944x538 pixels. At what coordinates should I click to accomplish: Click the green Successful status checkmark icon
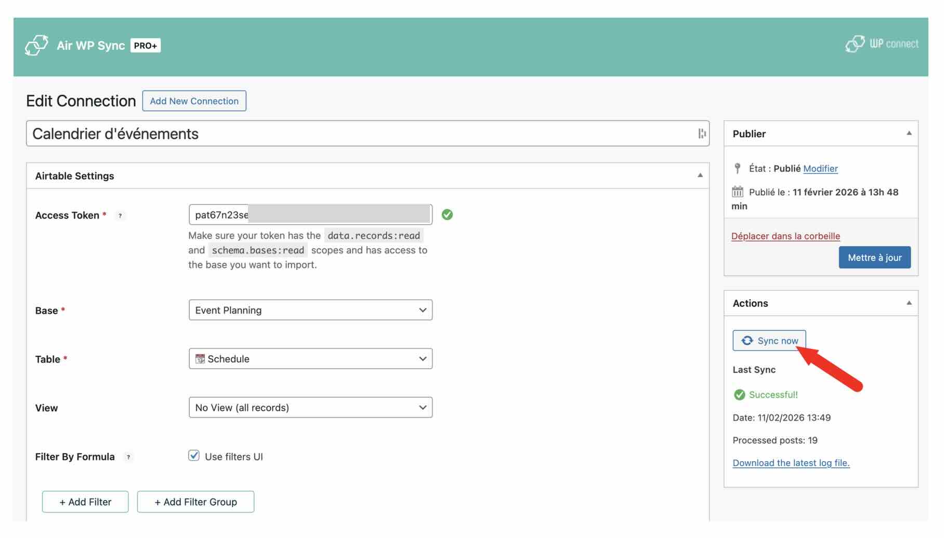(739, 395)
